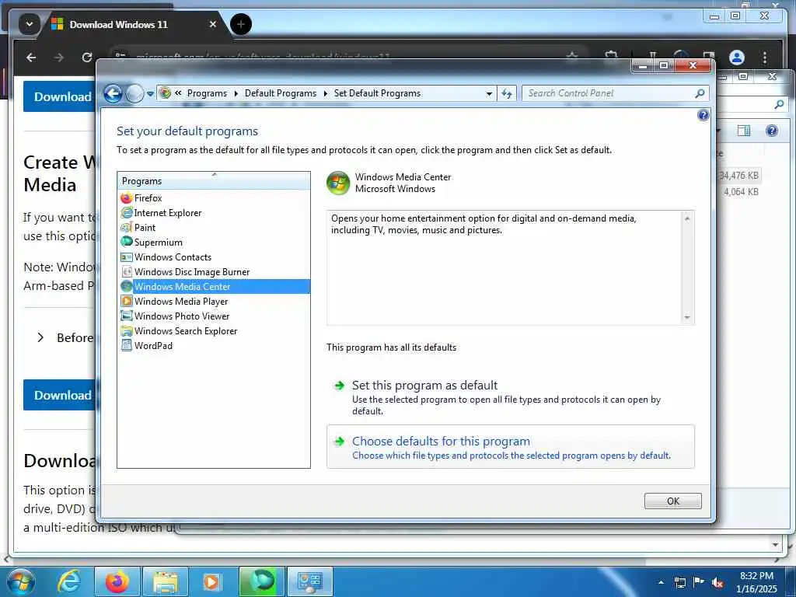This screenshot has height=597, width=796.
Task: Click the WordPad document icon
Action: click(x=127, y=345)
